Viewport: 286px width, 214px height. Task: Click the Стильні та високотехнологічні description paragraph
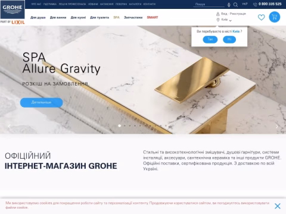click(212, 160)
